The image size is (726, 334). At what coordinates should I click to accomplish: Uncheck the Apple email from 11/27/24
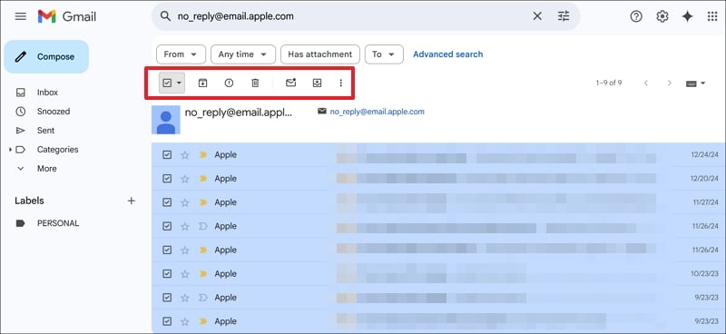pyautogui.click(x=167, y=202)
